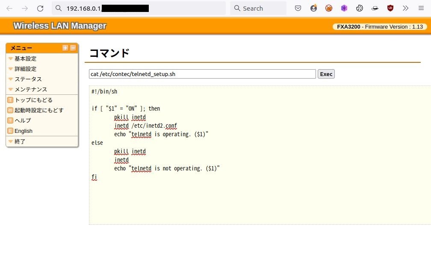Expand the 詳細設定 menu section

coord(25,69)
